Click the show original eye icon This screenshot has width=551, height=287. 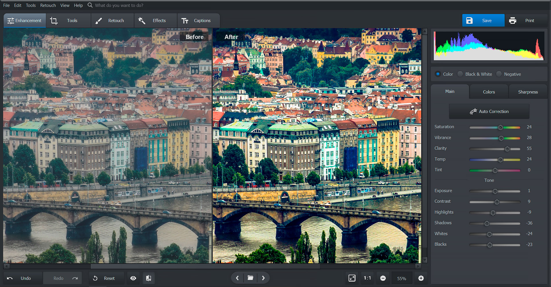click(133, 278)
